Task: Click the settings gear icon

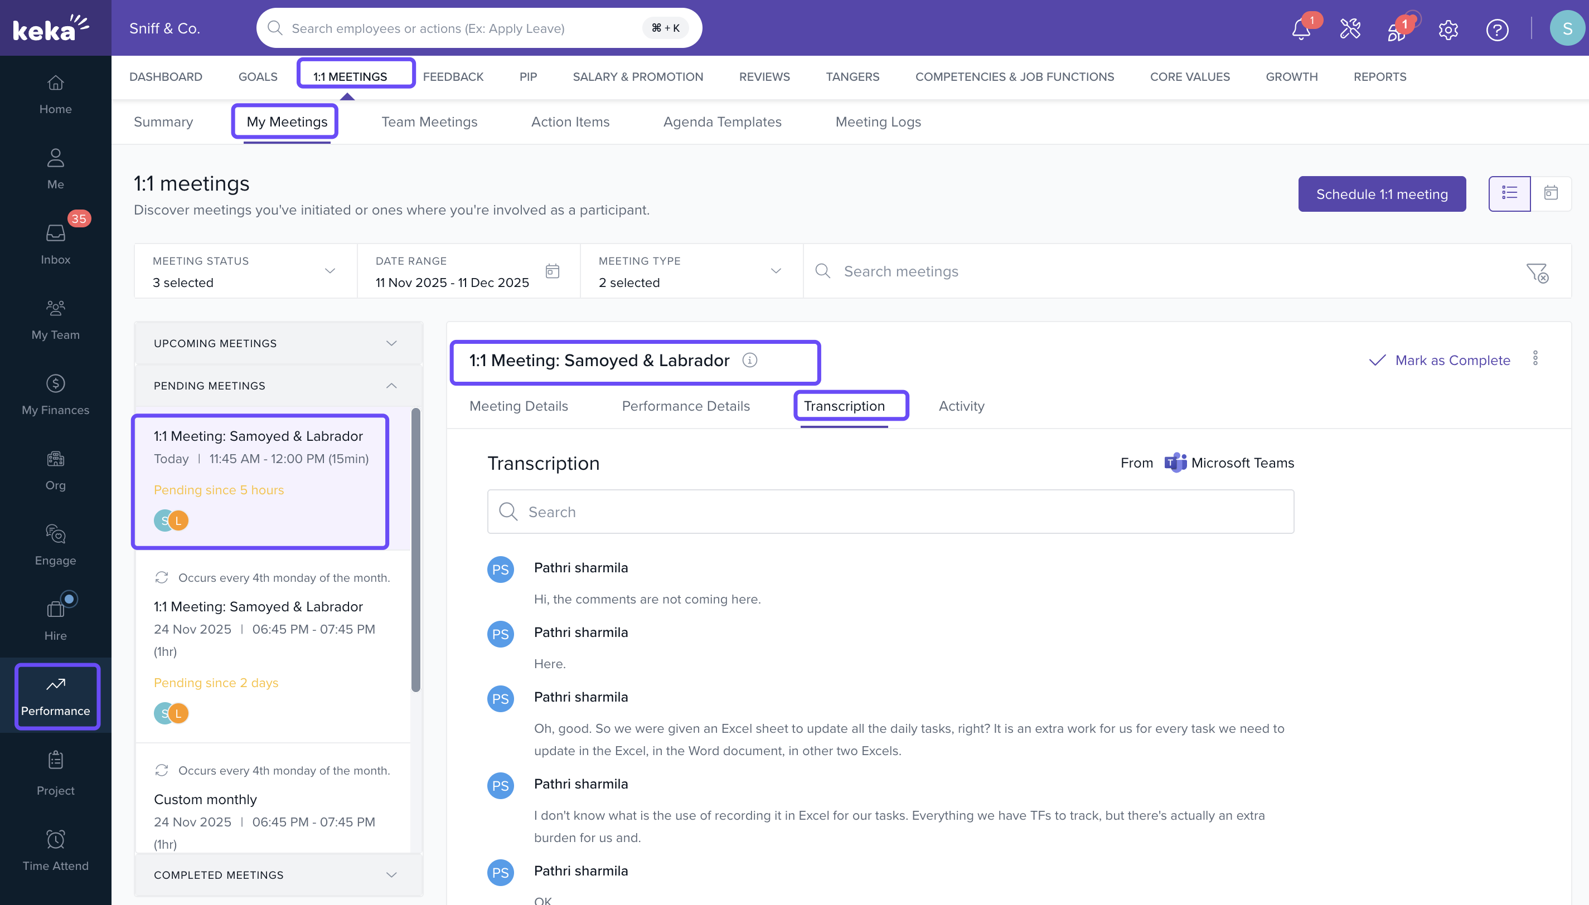Action: (1448, 29)
